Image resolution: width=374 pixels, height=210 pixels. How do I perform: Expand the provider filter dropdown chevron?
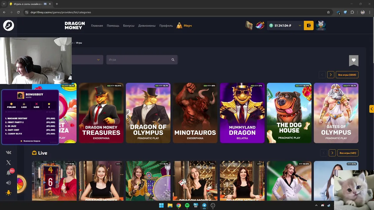click(x=98, y=60)
